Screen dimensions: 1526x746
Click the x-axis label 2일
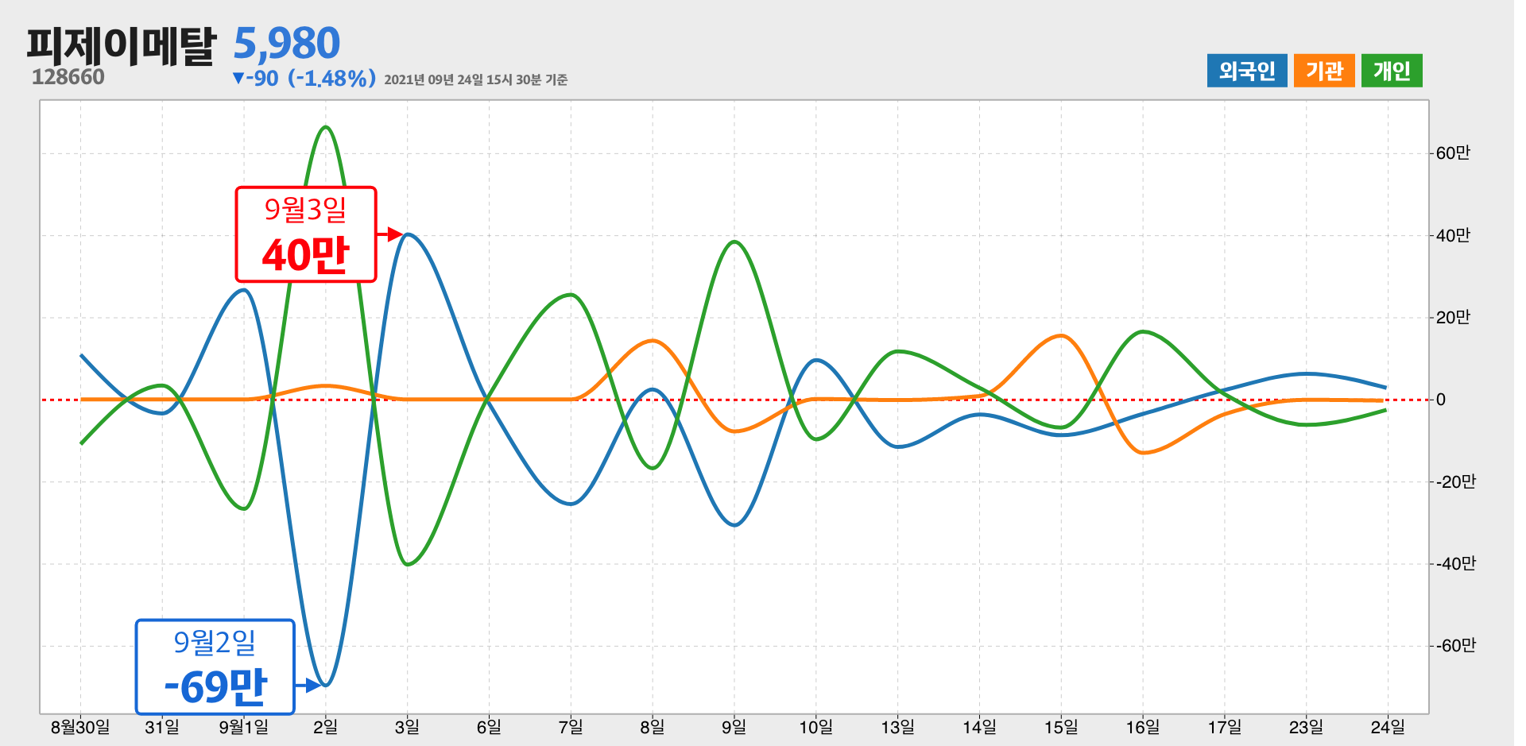point(326,727)
